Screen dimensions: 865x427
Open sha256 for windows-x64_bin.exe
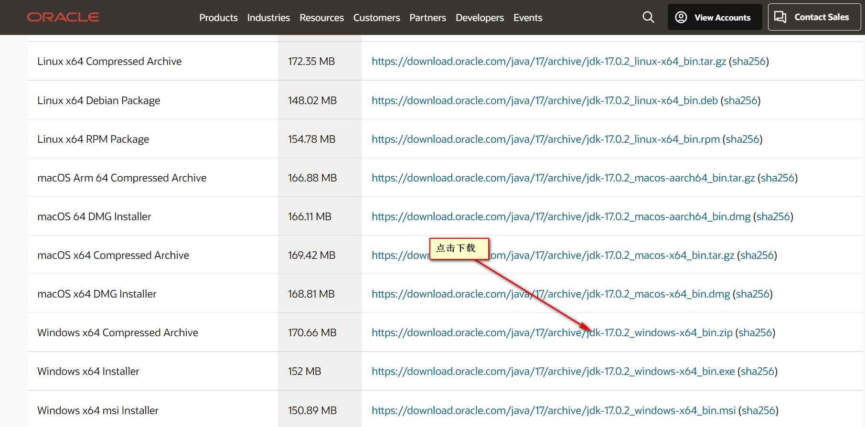point(758,371)
